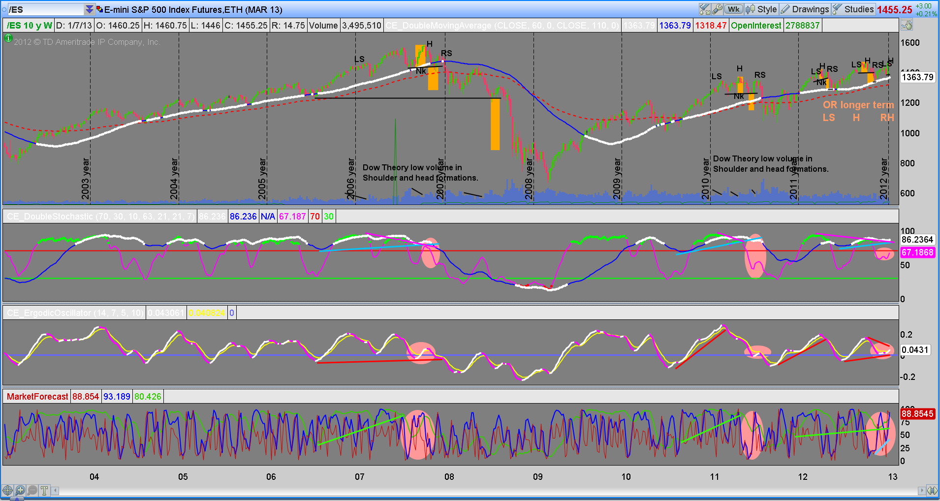Image resolution: width=940 pixels, height=501 pixels.
Task: Click the horizontal time scrollbar track
Action: pyautogui.click(x=489, y=491)
